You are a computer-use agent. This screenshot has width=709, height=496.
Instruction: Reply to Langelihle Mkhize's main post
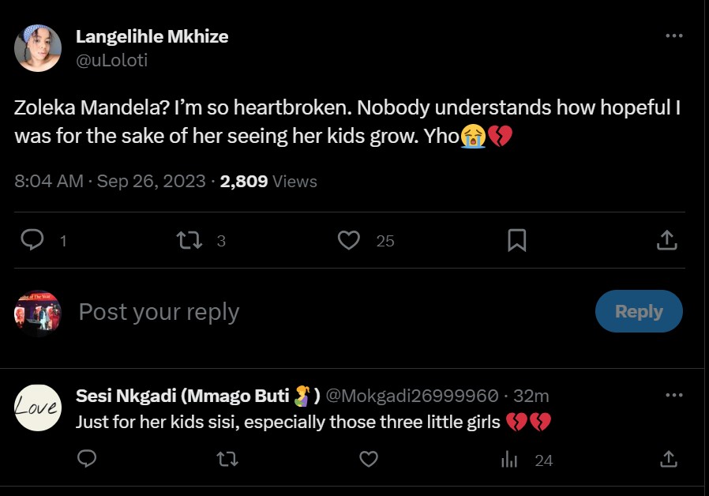pyautogui.click(x=32, y=240)
